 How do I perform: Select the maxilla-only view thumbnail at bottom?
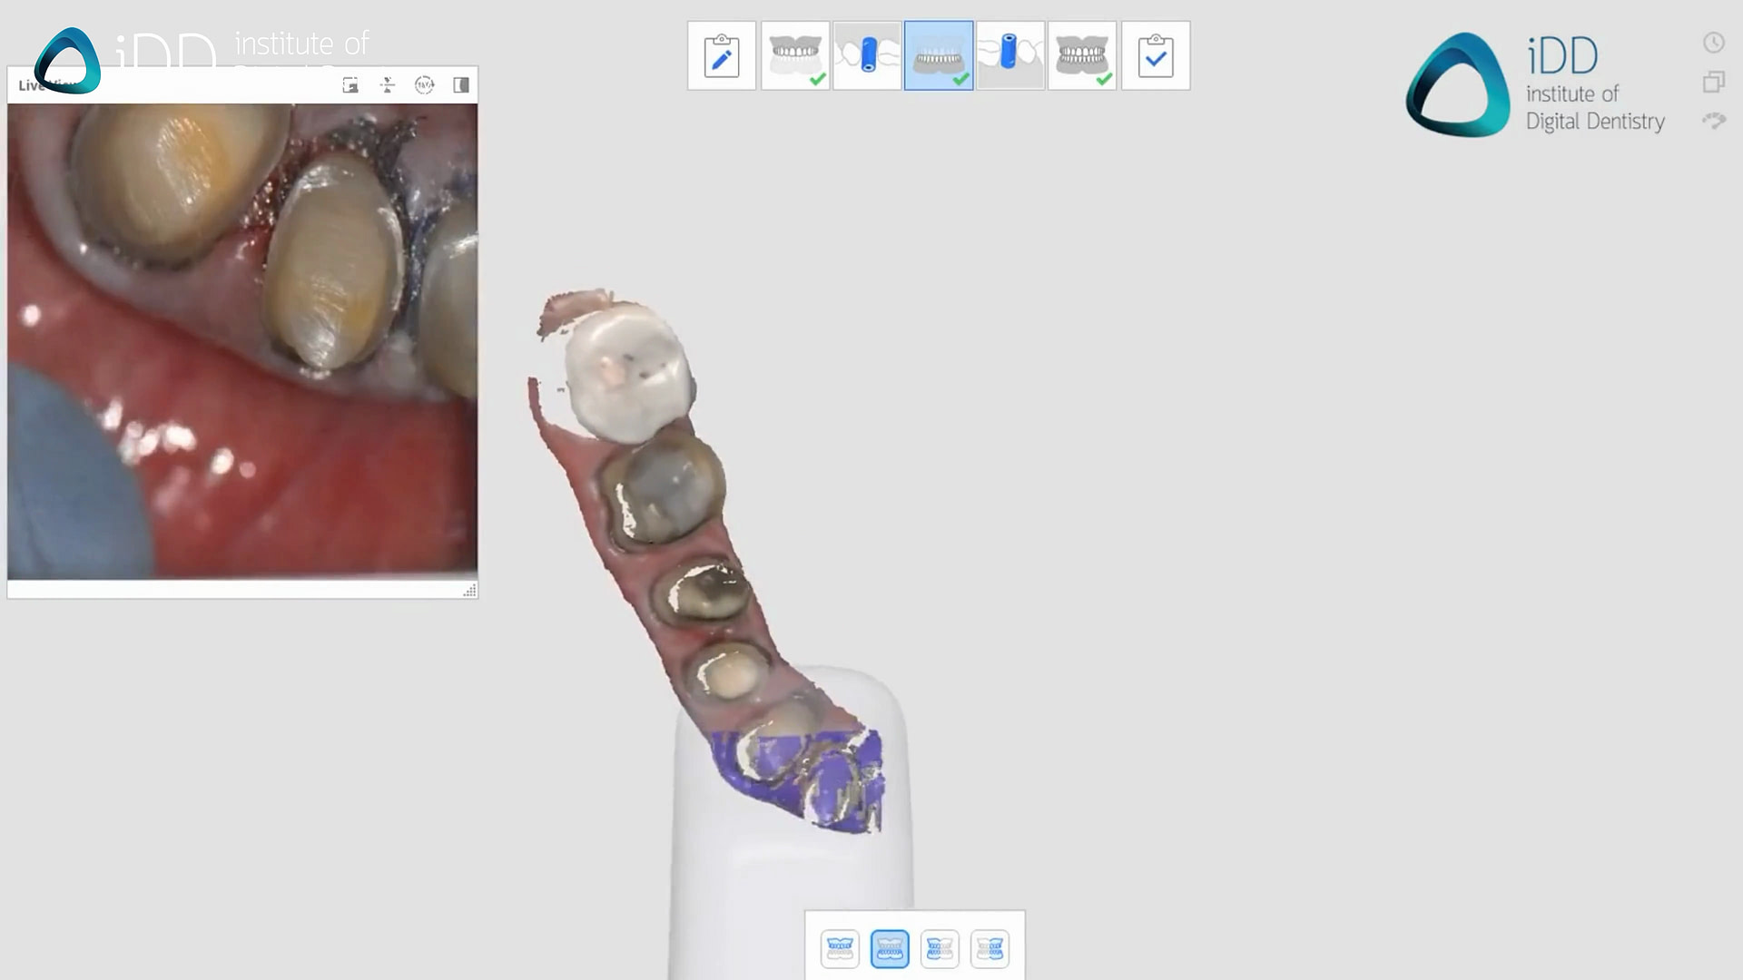click(840, 948)
